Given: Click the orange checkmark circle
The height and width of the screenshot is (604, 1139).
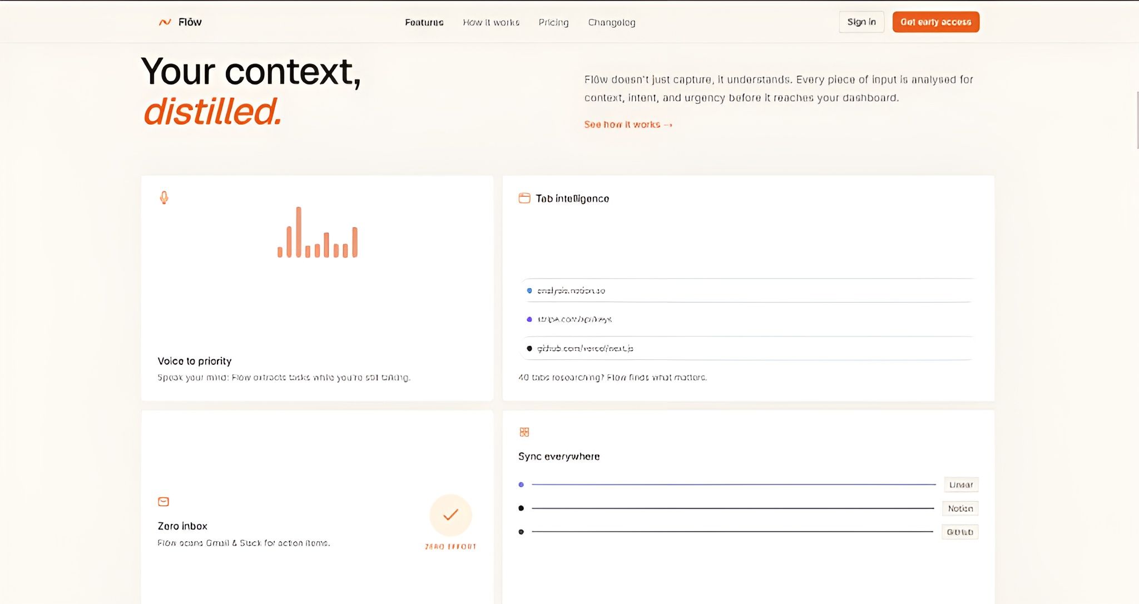Looking at the screenshot, I should (x=451, y=515).
